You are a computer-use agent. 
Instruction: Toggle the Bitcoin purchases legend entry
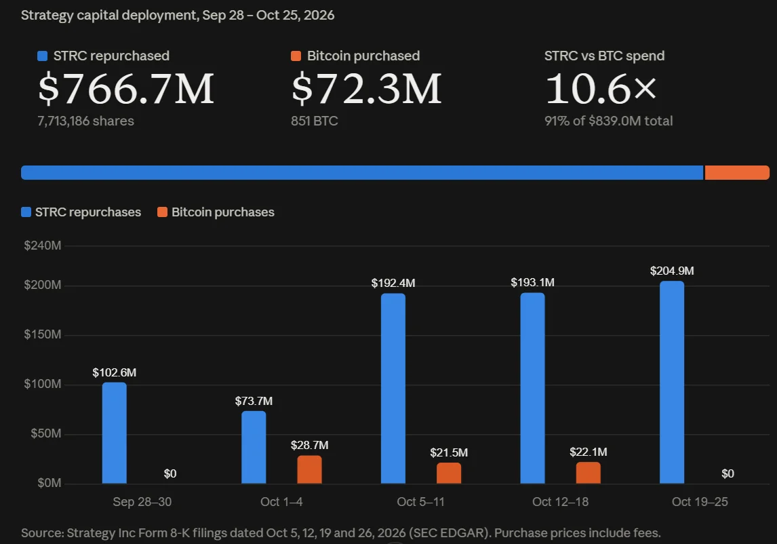(216, 212)
